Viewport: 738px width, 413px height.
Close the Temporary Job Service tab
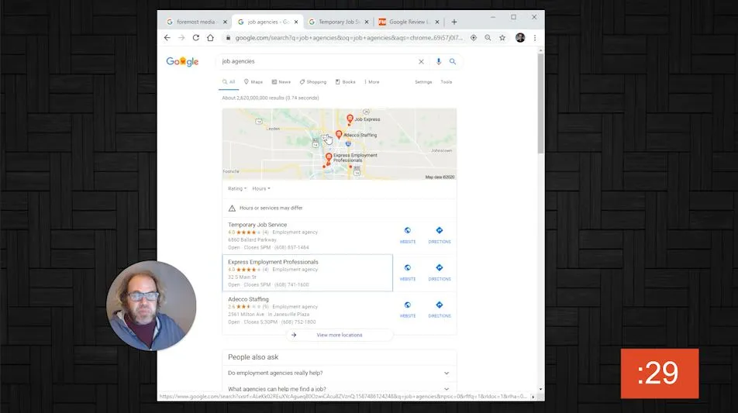[x=367, y=22]
